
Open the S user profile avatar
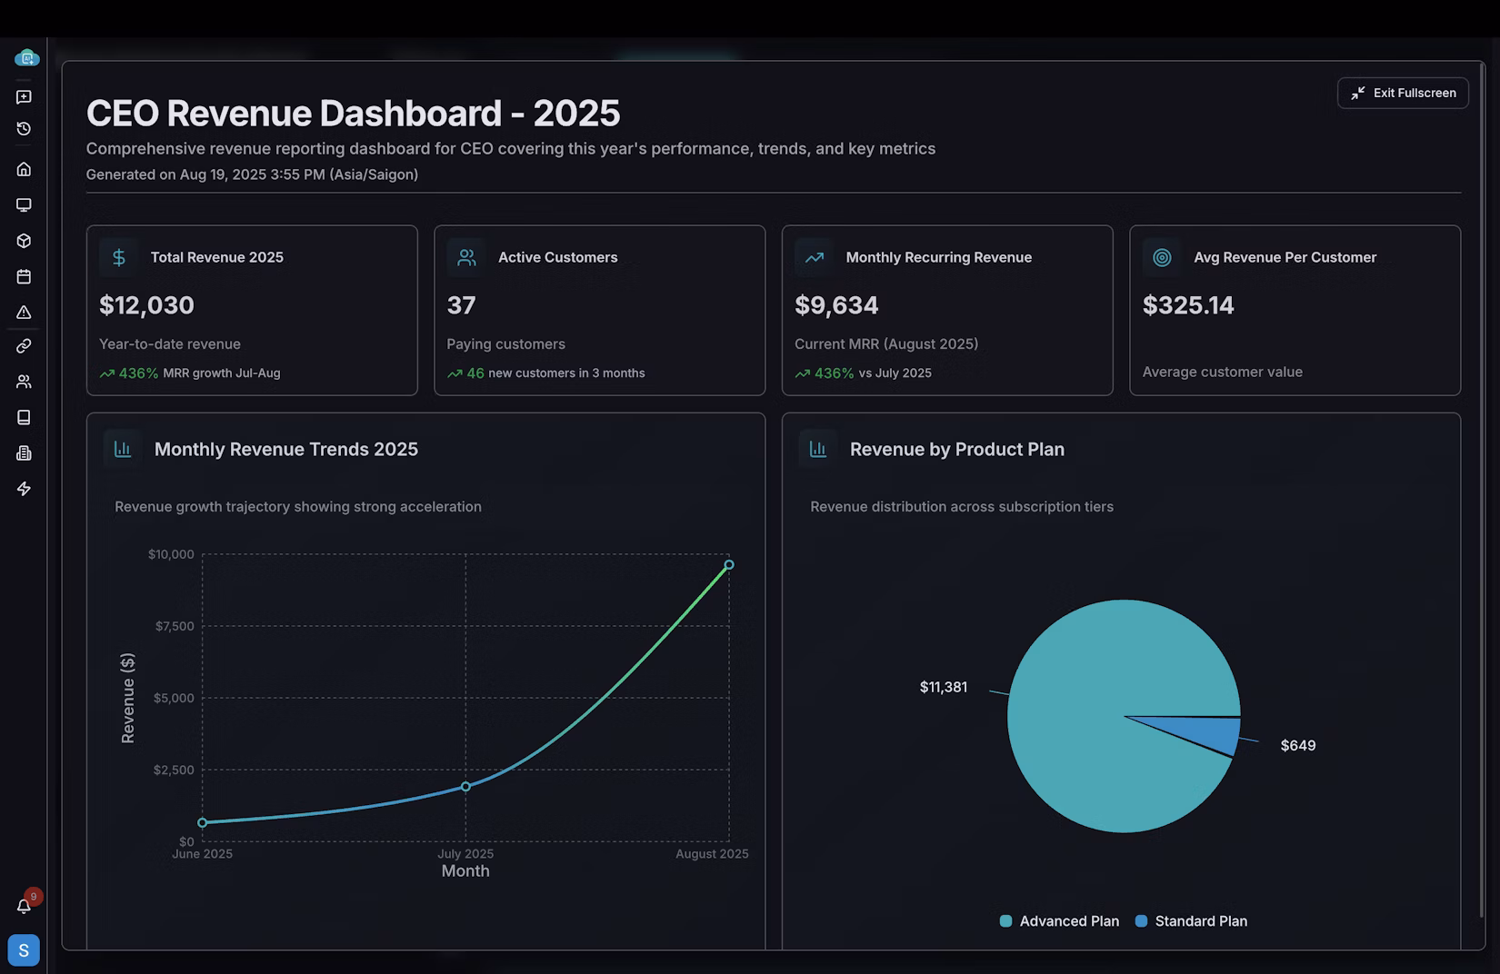[24, 950]
